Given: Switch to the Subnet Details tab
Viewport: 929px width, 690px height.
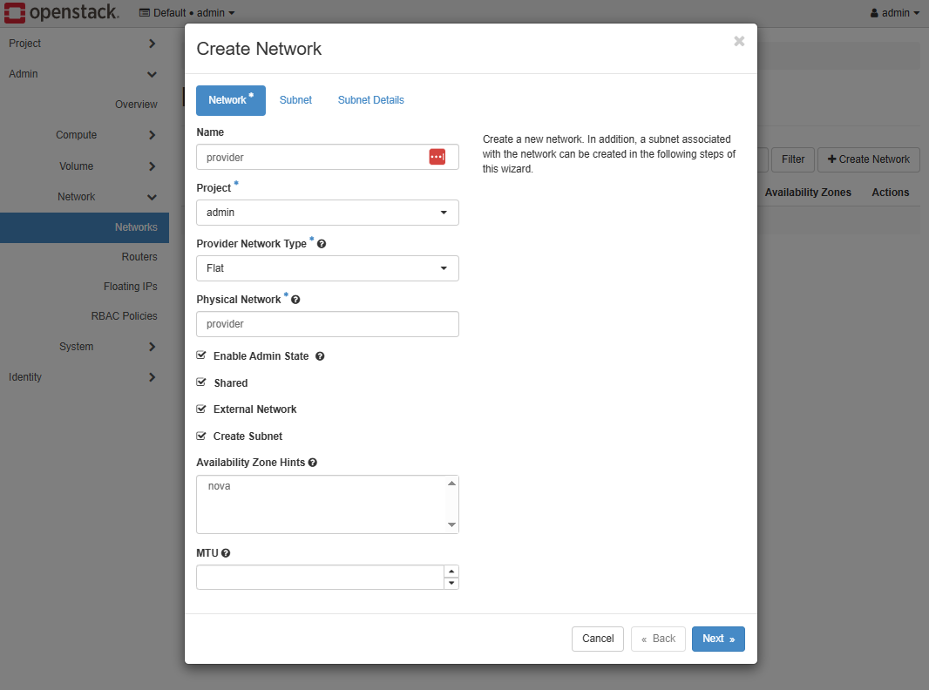Looking at the screenshot, I should click(370, 100).
